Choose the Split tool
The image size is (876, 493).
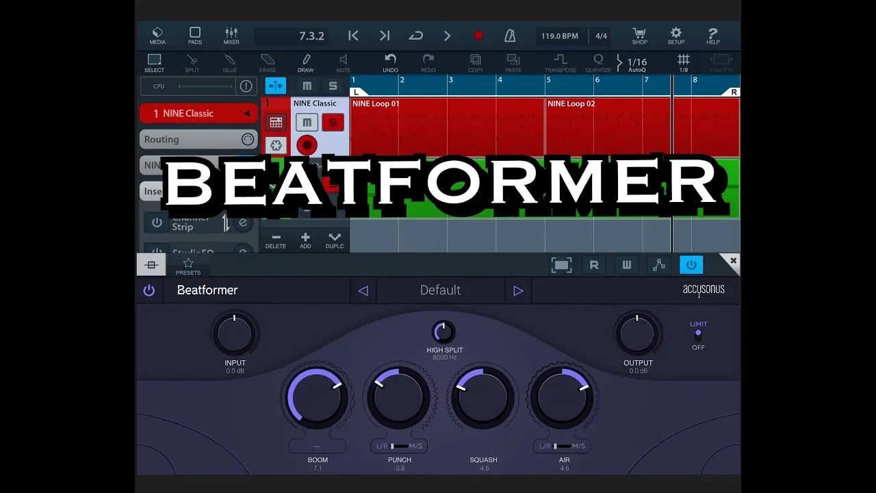point(192,63)
